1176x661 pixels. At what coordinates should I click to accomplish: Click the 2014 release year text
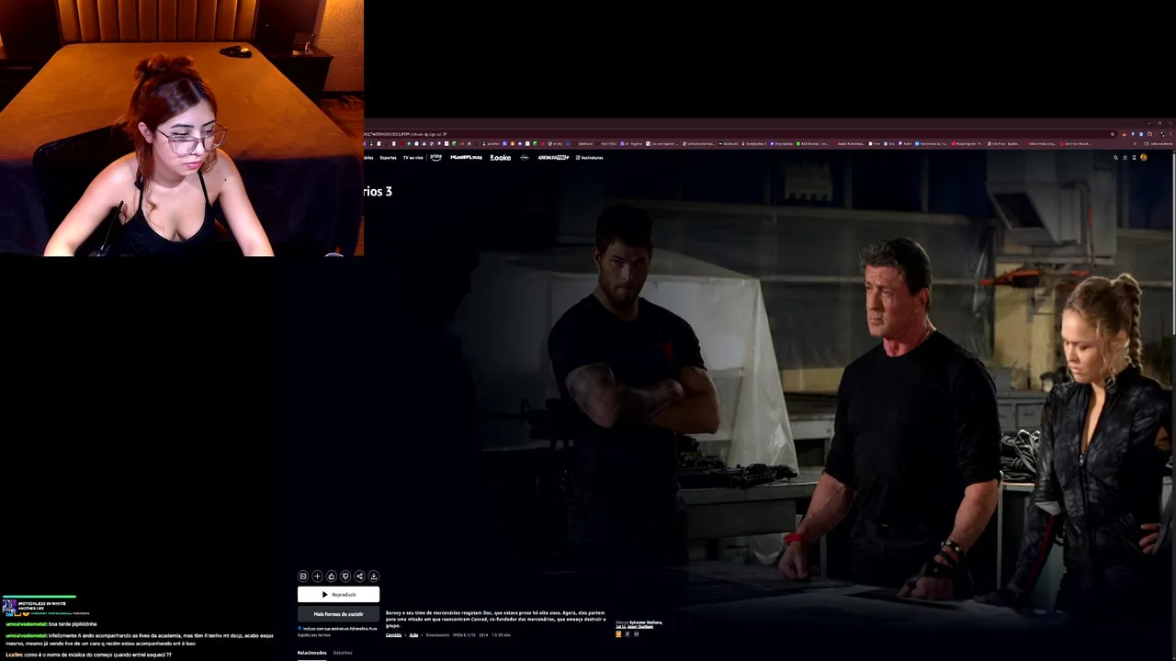[x=483, y=635]
